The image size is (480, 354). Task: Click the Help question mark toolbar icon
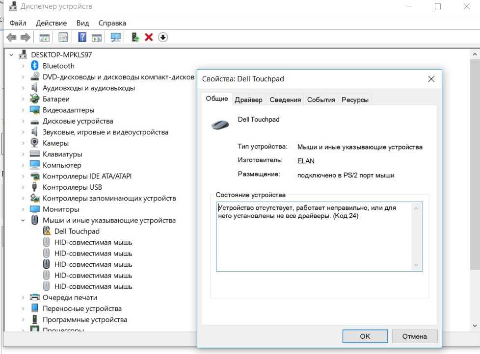pos(82,37)
